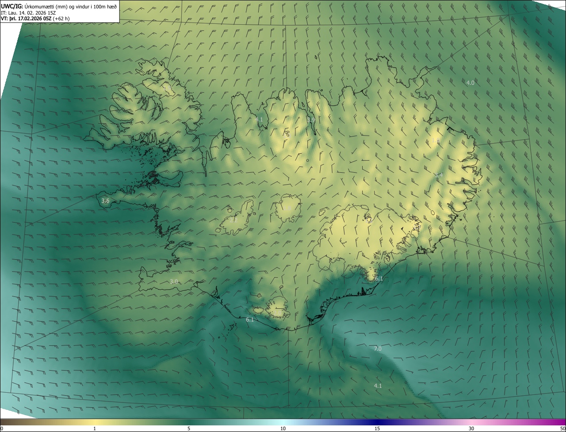Click the "4.0" value label on the map
Image resolution: width=566 pixels, height=432 pixels.
[470, 83]
